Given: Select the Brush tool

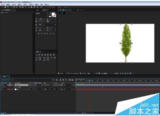Looking at the screenshot, I should click(x=29, y=7).
